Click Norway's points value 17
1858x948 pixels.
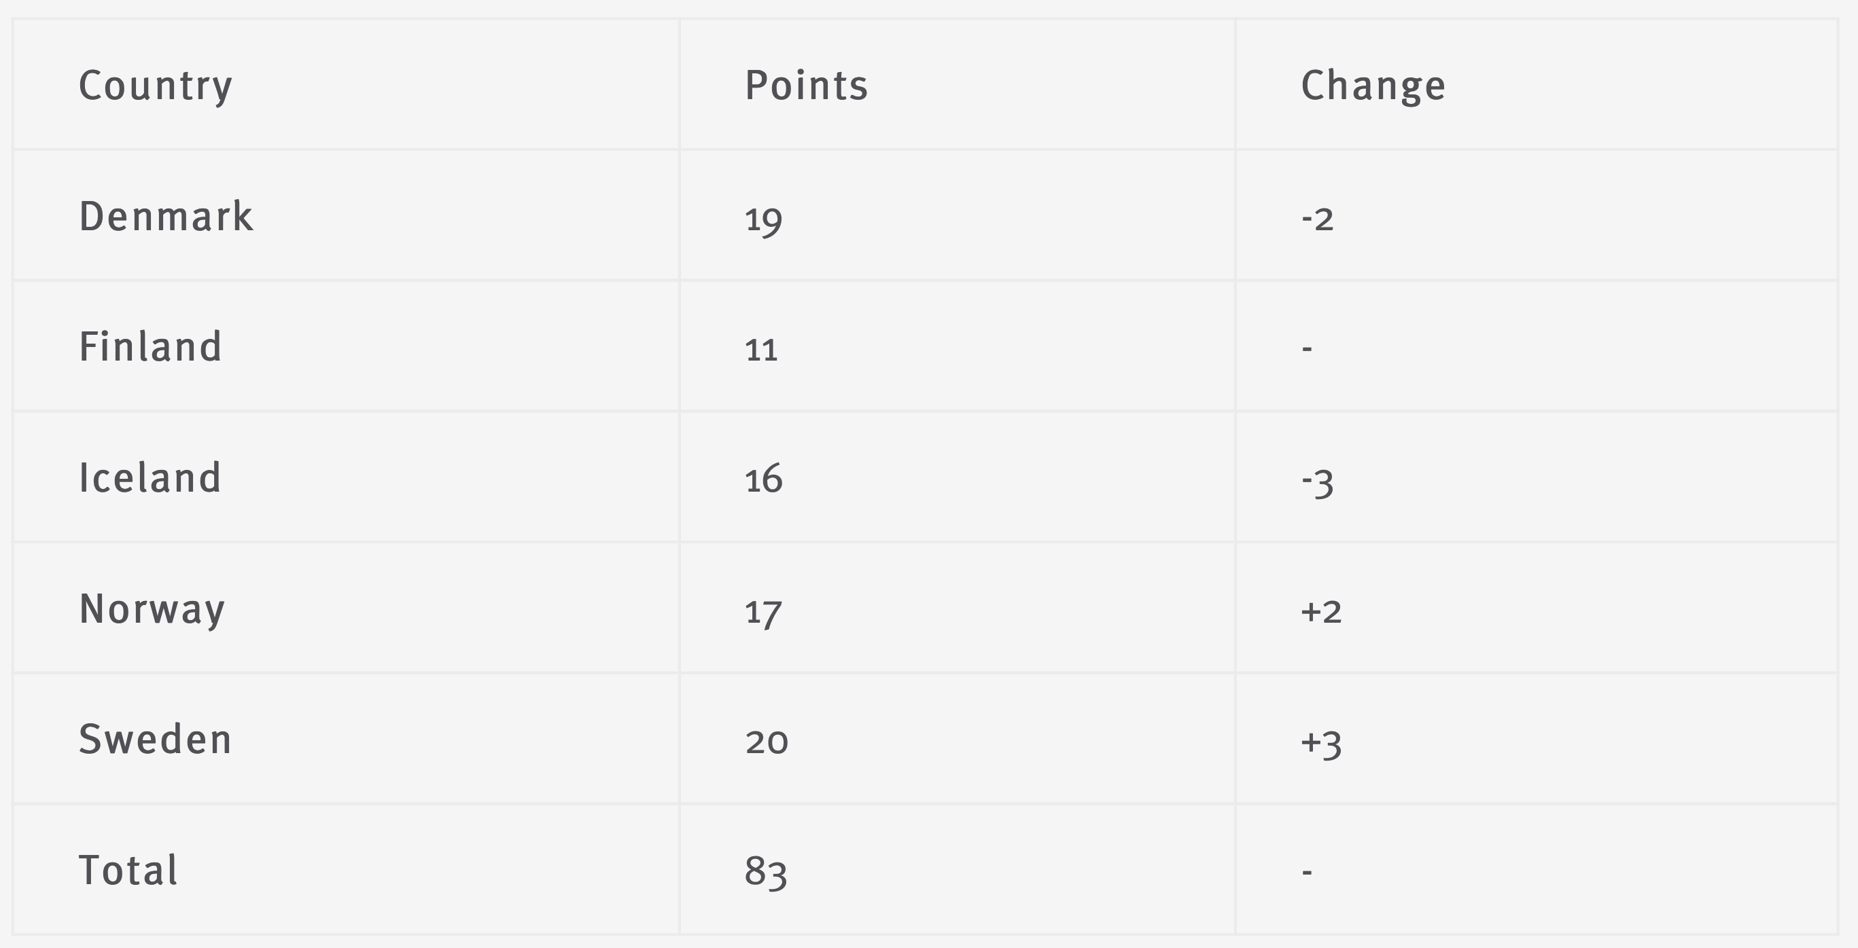(763, 613)
